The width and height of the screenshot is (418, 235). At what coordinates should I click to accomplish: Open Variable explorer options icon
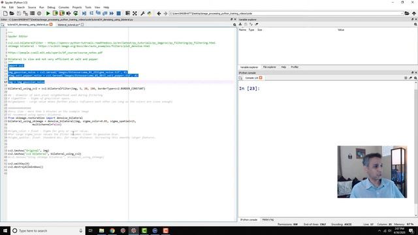tap(415, 24)
